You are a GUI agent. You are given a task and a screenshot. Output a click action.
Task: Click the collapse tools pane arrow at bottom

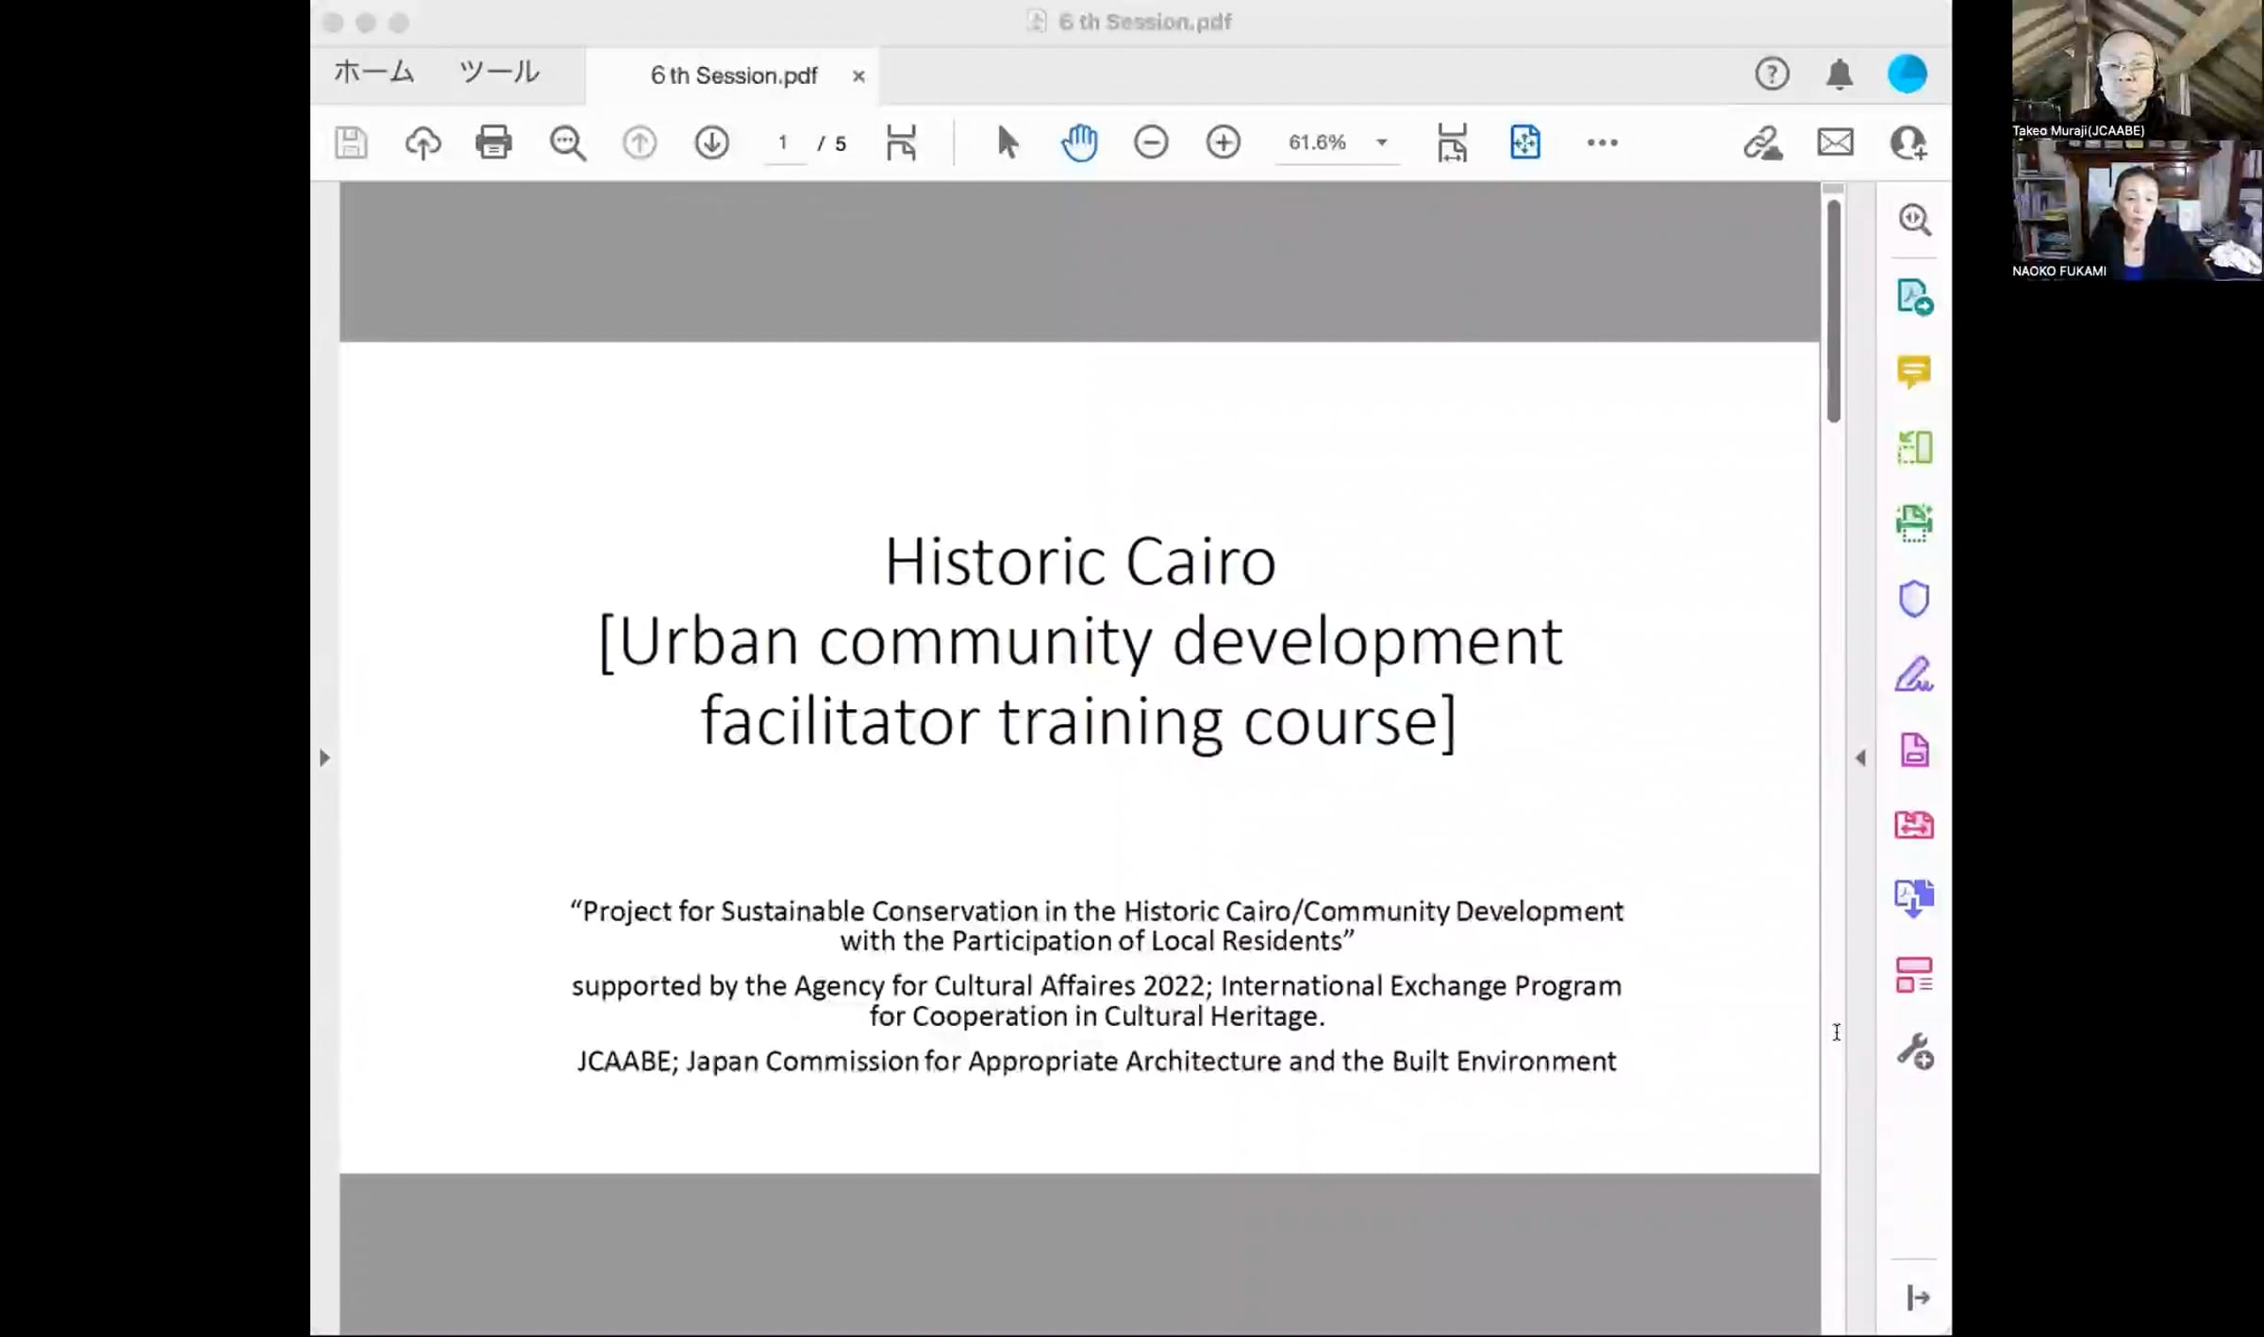(1918, 1298)
